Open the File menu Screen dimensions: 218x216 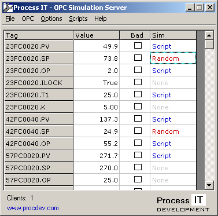[x=10, y=19]
